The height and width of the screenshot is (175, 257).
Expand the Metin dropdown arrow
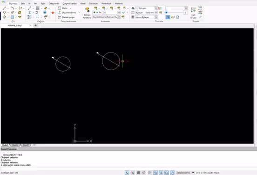[x=70, y=8]
